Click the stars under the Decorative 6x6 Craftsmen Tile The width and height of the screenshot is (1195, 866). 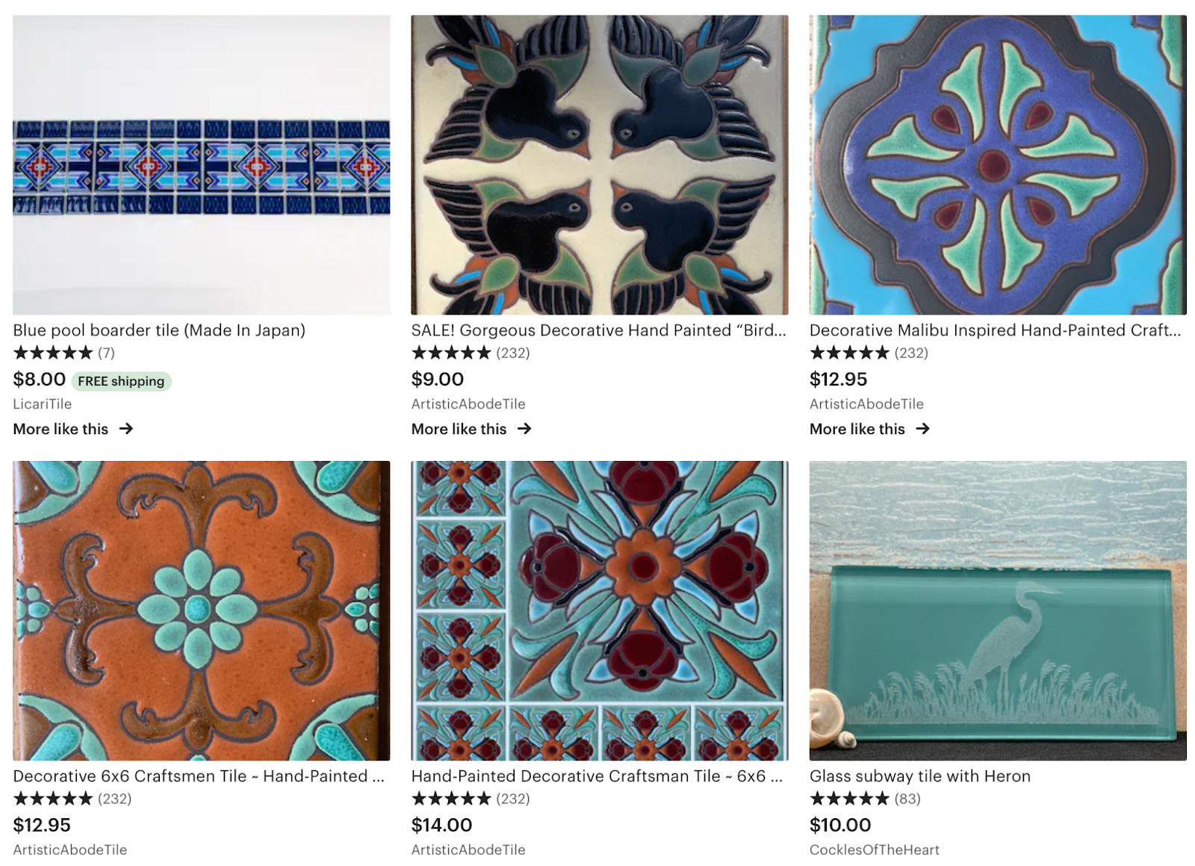tap(53, 799)
